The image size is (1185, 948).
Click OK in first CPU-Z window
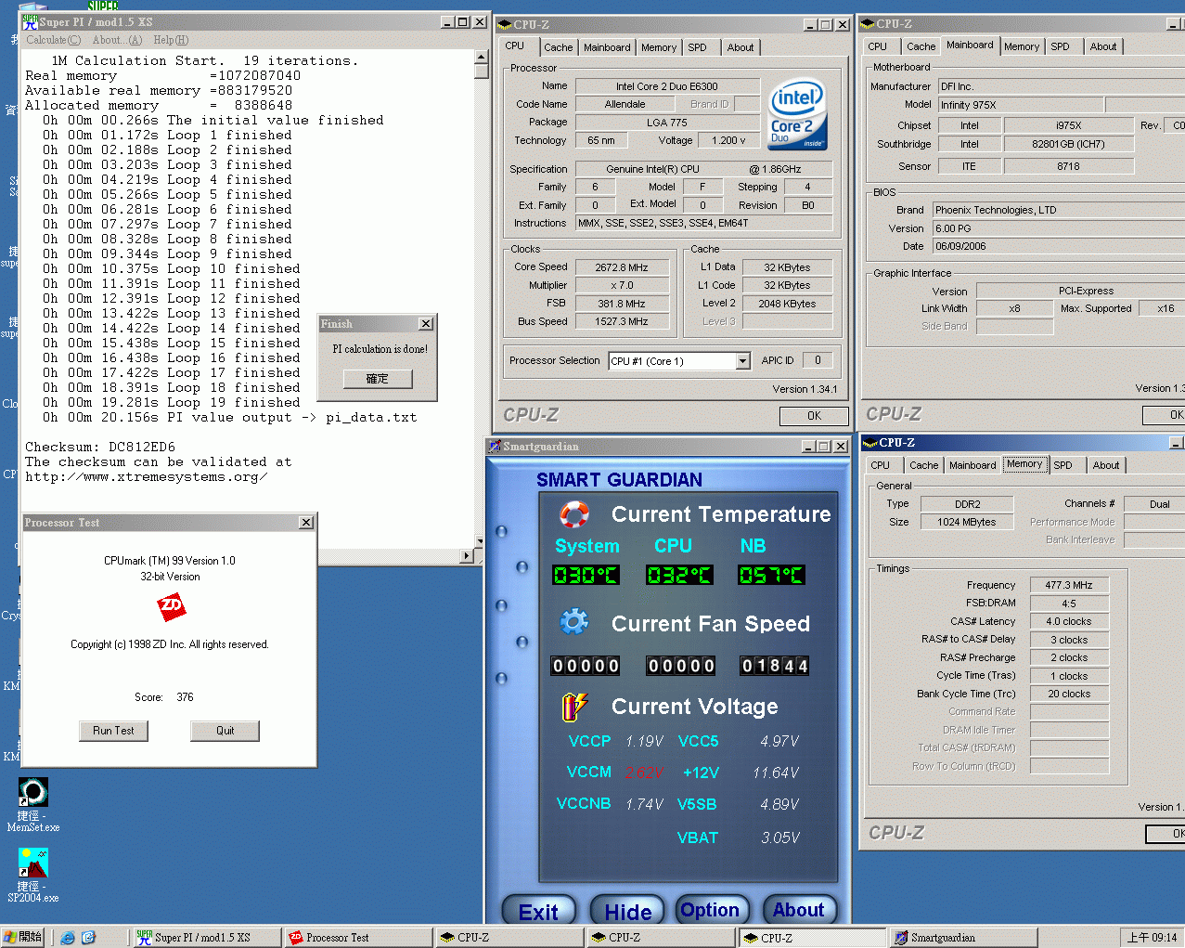point(814,416)
